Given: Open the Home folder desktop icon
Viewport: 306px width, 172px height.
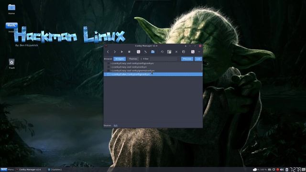Looking at the screenshot, I should tap(11, 9).
